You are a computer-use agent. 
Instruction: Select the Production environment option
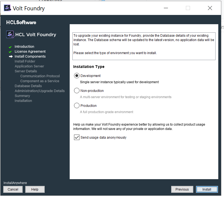click(x=77, y=106)
